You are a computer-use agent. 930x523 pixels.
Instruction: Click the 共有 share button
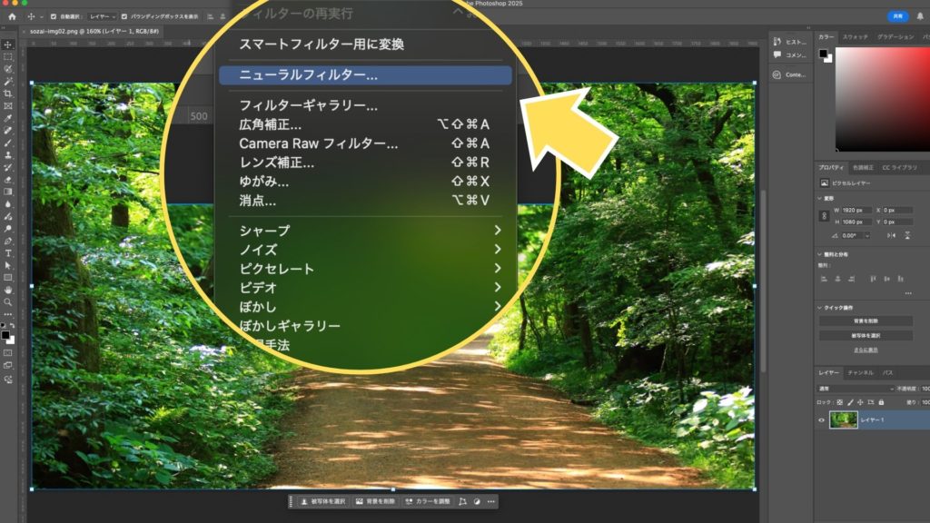(x=897, y=16)
